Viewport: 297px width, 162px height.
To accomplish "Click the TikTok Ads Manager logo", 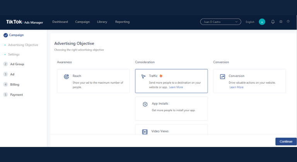I will point(24,22).
